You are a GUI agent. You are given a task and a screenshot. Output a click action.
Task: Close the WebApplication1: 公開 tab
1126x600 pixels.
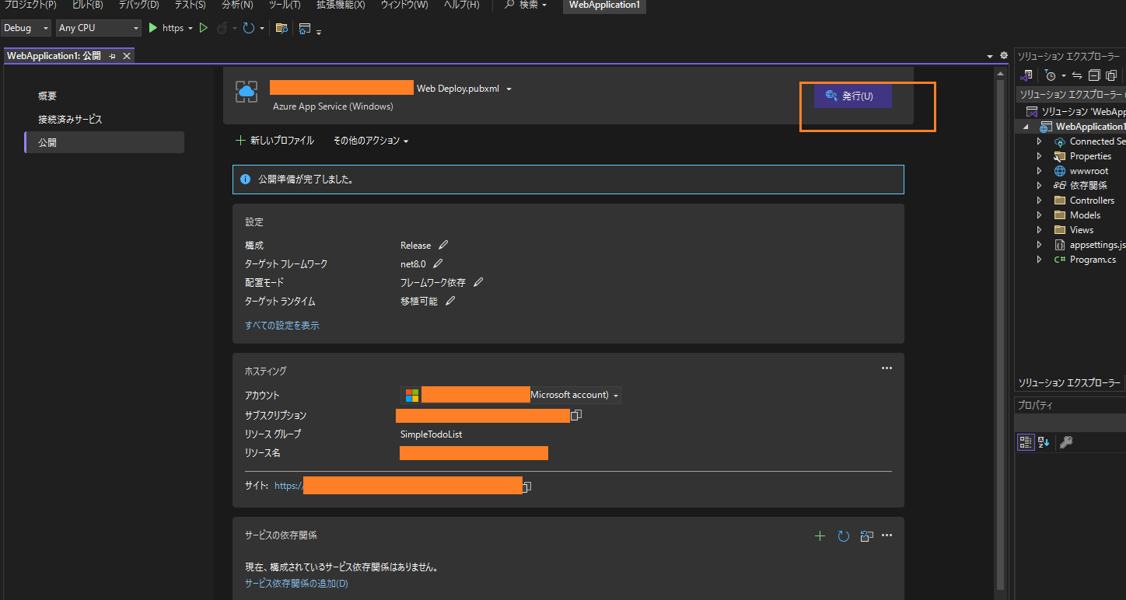coord(127,56)
